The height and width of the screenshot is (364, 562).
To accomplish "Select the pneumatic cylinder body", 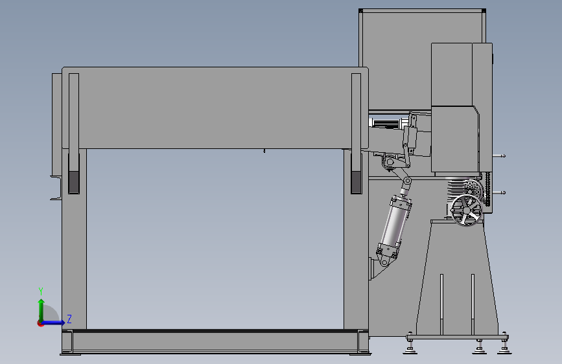I will coord(395,225).
